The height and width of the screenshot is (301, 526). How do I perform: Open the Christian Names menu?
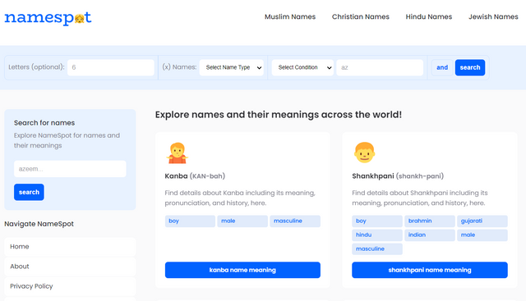[x=361, y=16]
